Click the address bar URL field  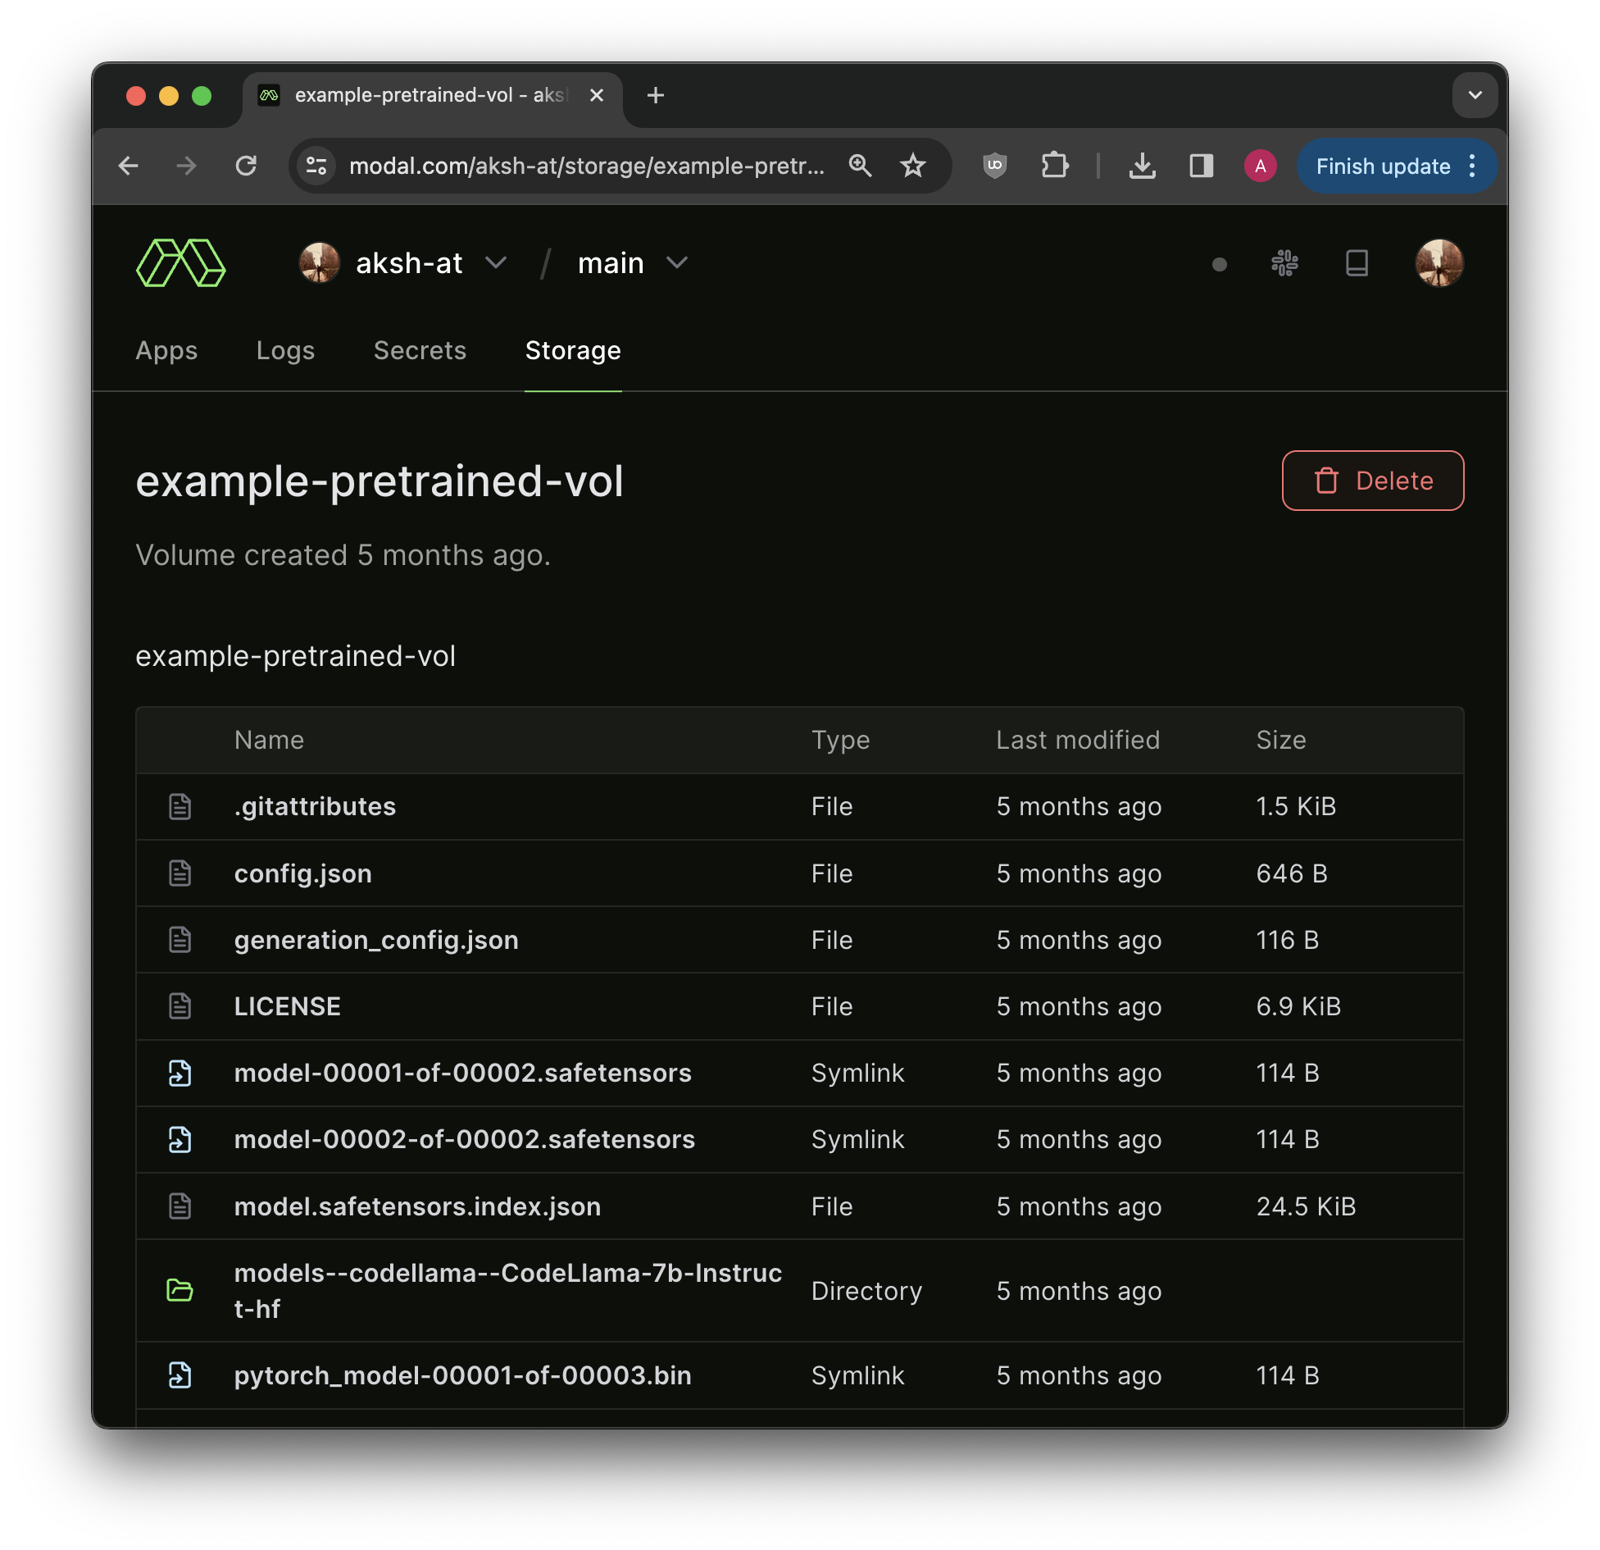[x=587, y=165]
